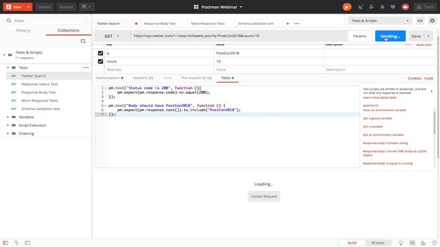Click Cancel Request button
The width and height of the screenshot is (440, 247).
click(x=264, y=196)
